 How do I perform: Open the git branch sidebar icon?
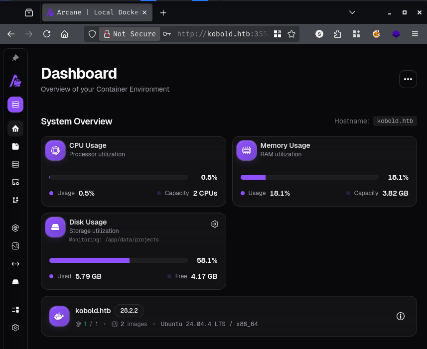click(15, 200)
